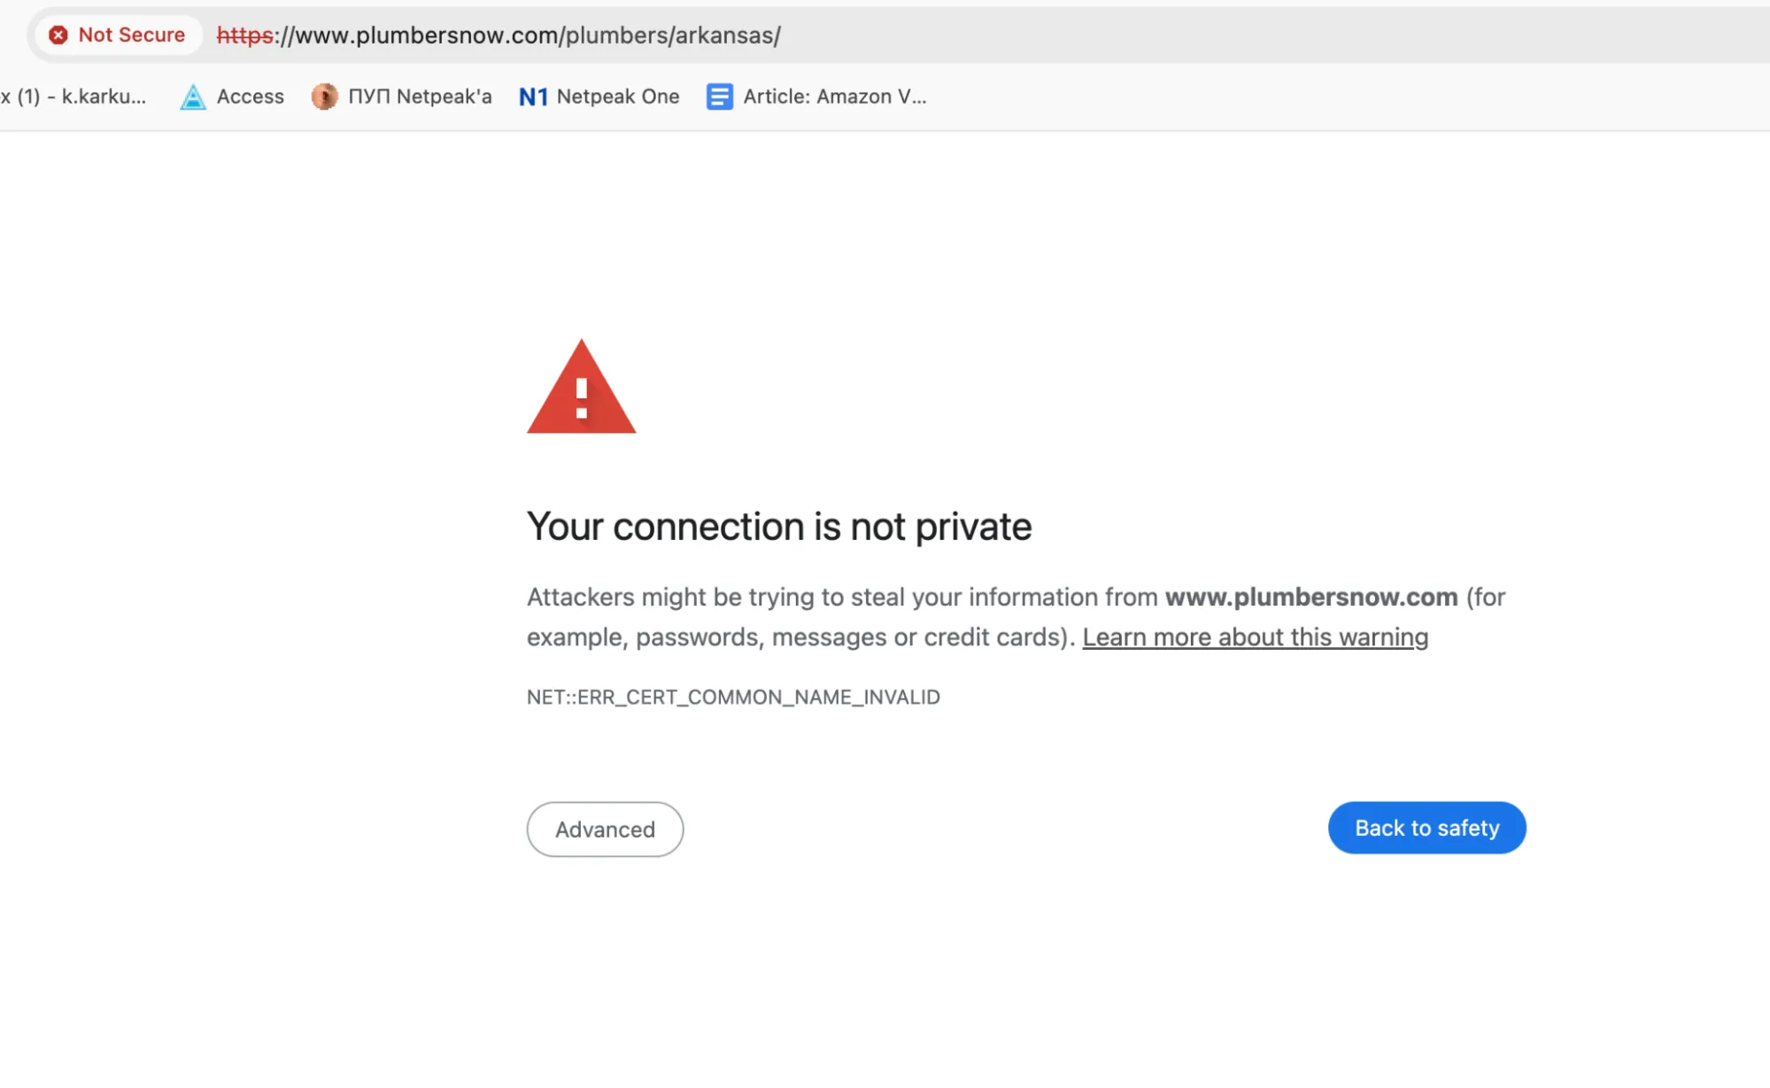Open Learn more about this warning
Image resolution: width=1770 pixels, height=1088 pixels.
coord(1256,637)
